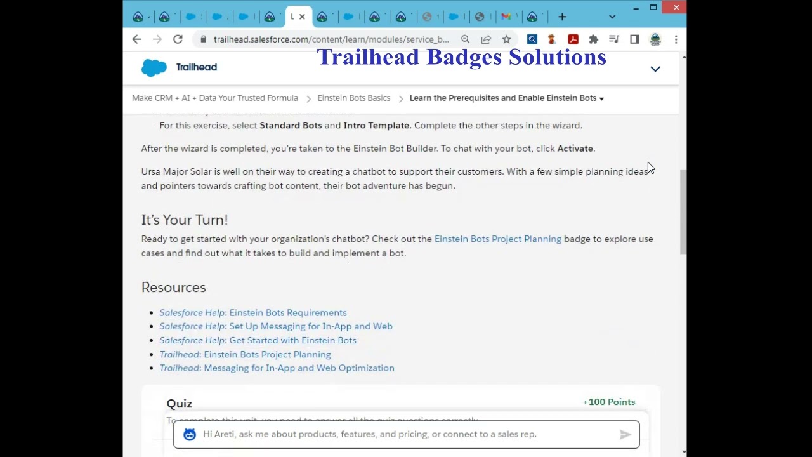The image size is (812, 457).
Task: Open the unit dropdown in the breadcrumb
Action: pyautogui.click(x=601, y=98)
